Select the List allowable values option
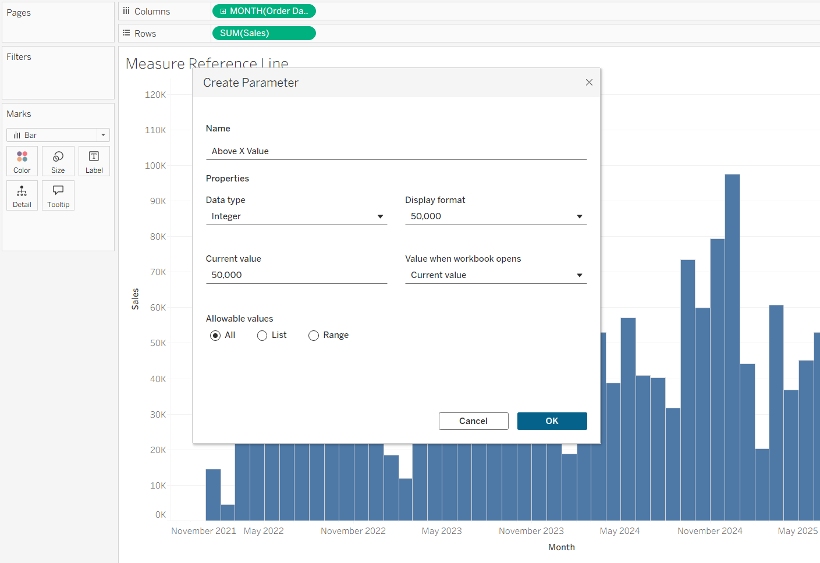The image size is (820, 563). point(262,336)
